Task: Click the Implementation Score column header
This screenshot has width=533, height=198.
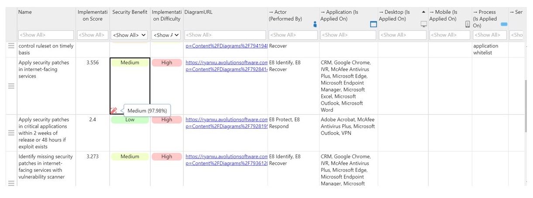Action: (x=92, y=15)
